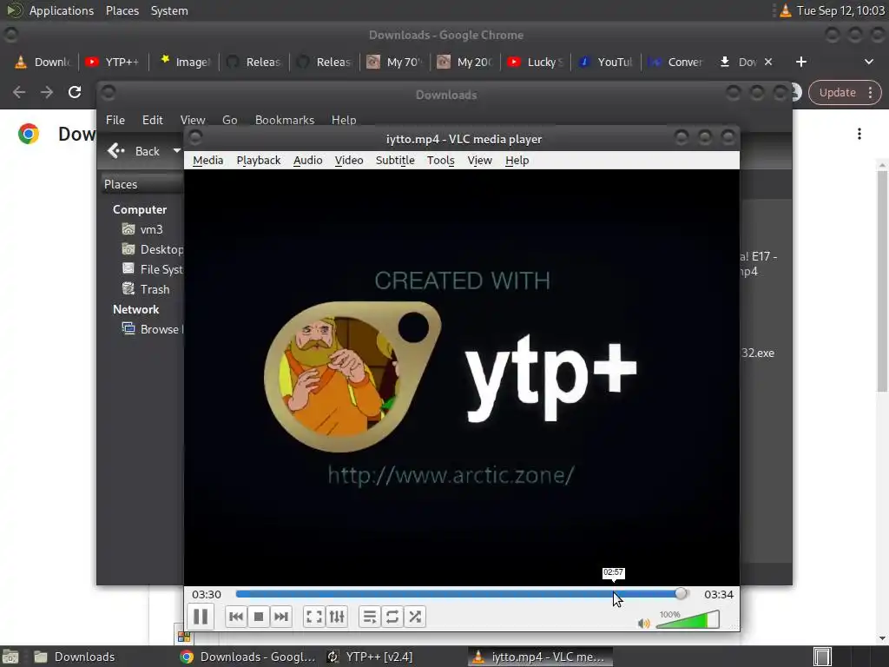Image resolution: width=889 pixels, height=667 pixels.
Task: Open Go menu in file manager
Action: 229,120
